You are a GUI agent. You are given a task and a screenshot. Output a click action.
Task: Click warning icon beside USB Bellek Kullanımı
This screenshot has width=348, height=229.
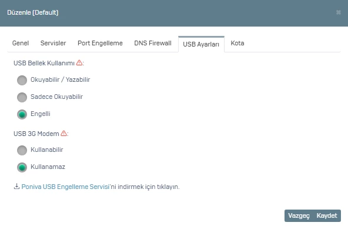79,63
